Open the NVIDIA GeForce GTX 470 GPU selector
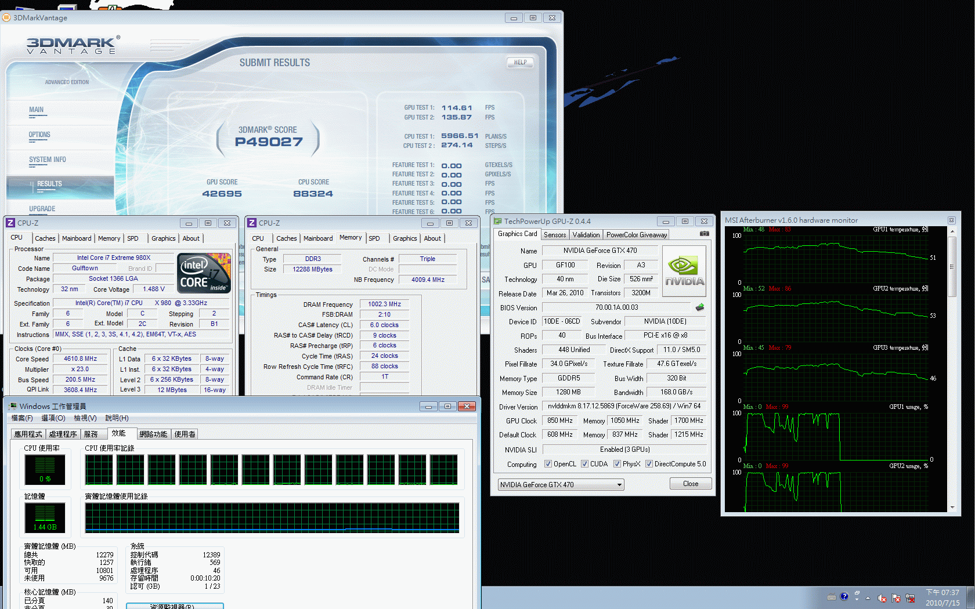This screenshot has width=975, height=609. [561, 485]
